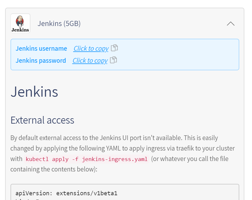Select the 'Jenkins (5GB)' panel title
This screenshot has height=200, width=252.
coord(59,23)
